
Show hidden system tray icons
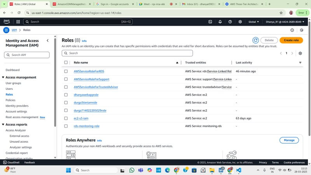258,170
